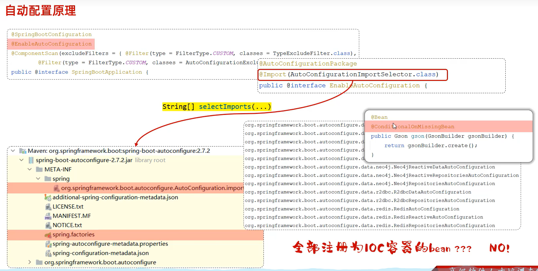Click the @ConditionalOnMissingBean annotation
This screenshot has height=271, width=538.
[x=413, y=127]
